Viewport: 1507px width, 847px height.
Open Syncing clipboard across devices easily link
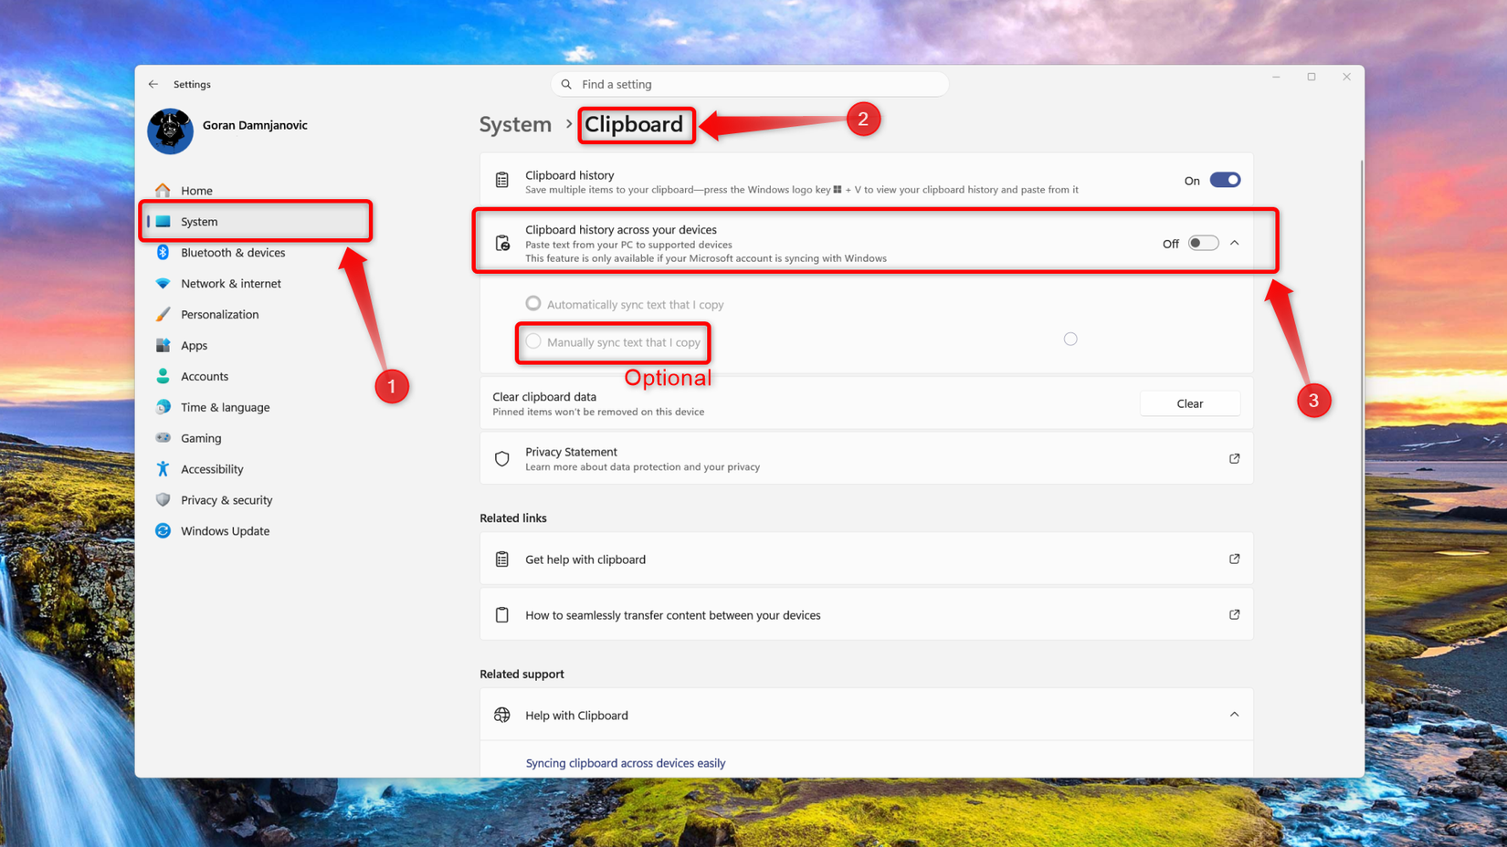tap(625, 762)
